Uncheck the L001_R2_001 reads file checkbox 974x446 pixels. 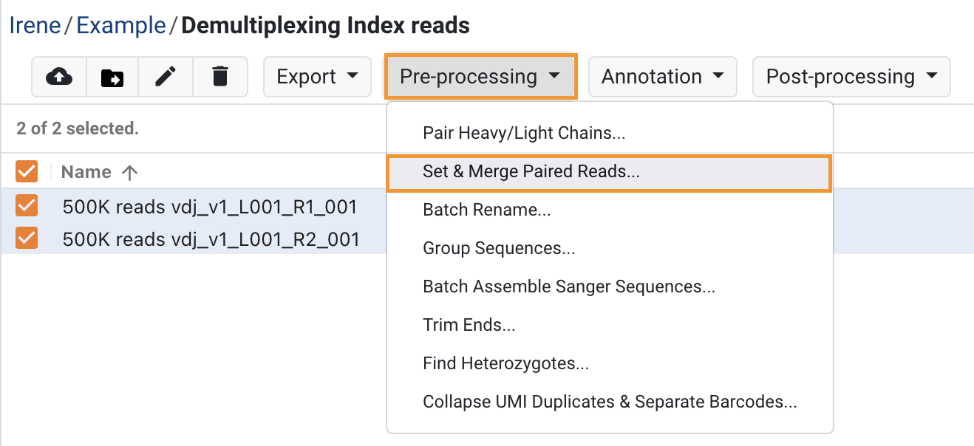pyautogui.click(x=27, y=238)
